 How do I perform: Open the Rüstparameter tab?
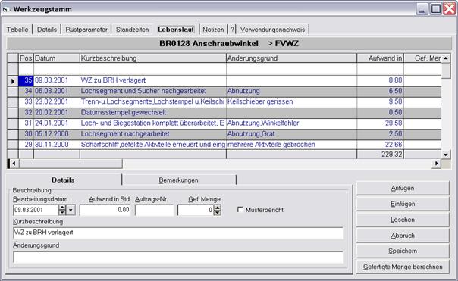pyautogui.click(x=86, y=30)
